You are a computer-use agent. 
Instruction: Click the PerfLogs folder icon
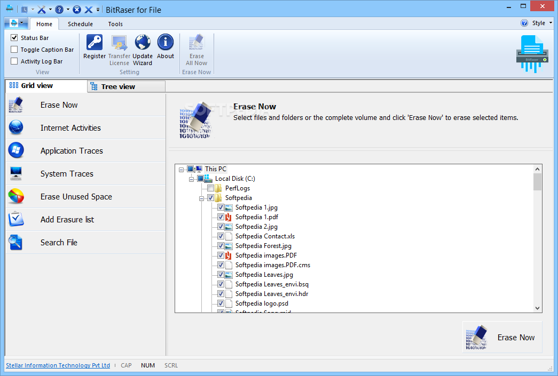point(218,188)
